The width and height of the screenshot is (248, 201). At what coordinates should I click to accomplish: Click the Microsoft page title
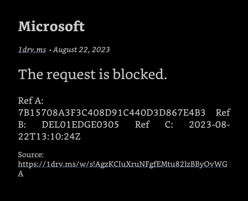pos(51,26)
